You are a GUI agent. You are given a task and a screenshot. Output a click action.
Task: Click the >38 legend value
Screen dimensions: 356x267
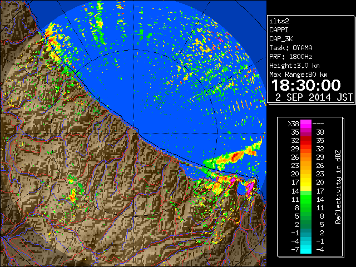[x=293, y=124]
